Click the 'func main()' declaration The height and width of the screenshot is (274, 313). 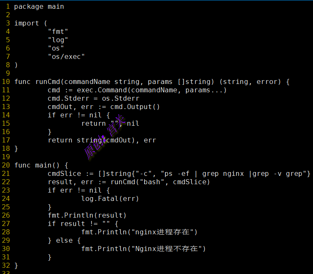[x=41, y=165]
